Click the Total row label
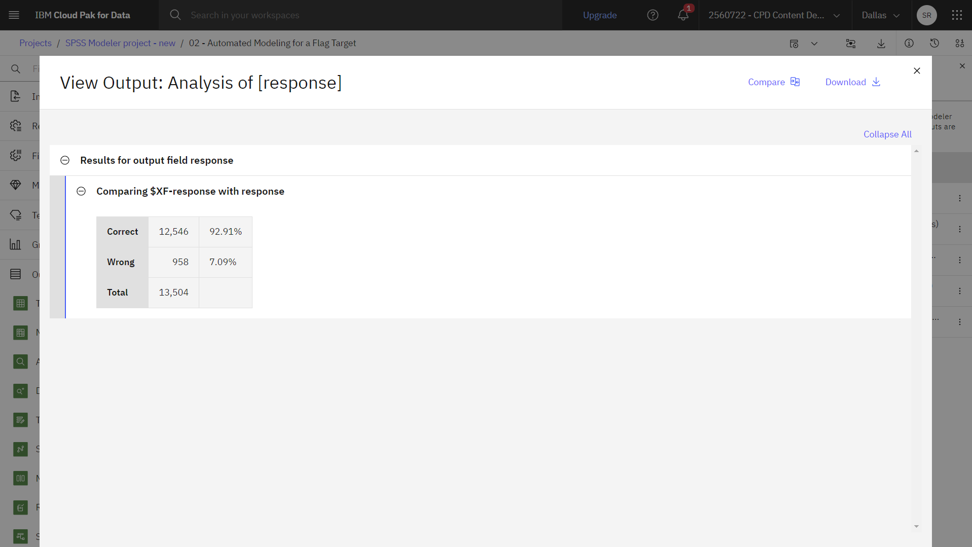 coord(122,293)
